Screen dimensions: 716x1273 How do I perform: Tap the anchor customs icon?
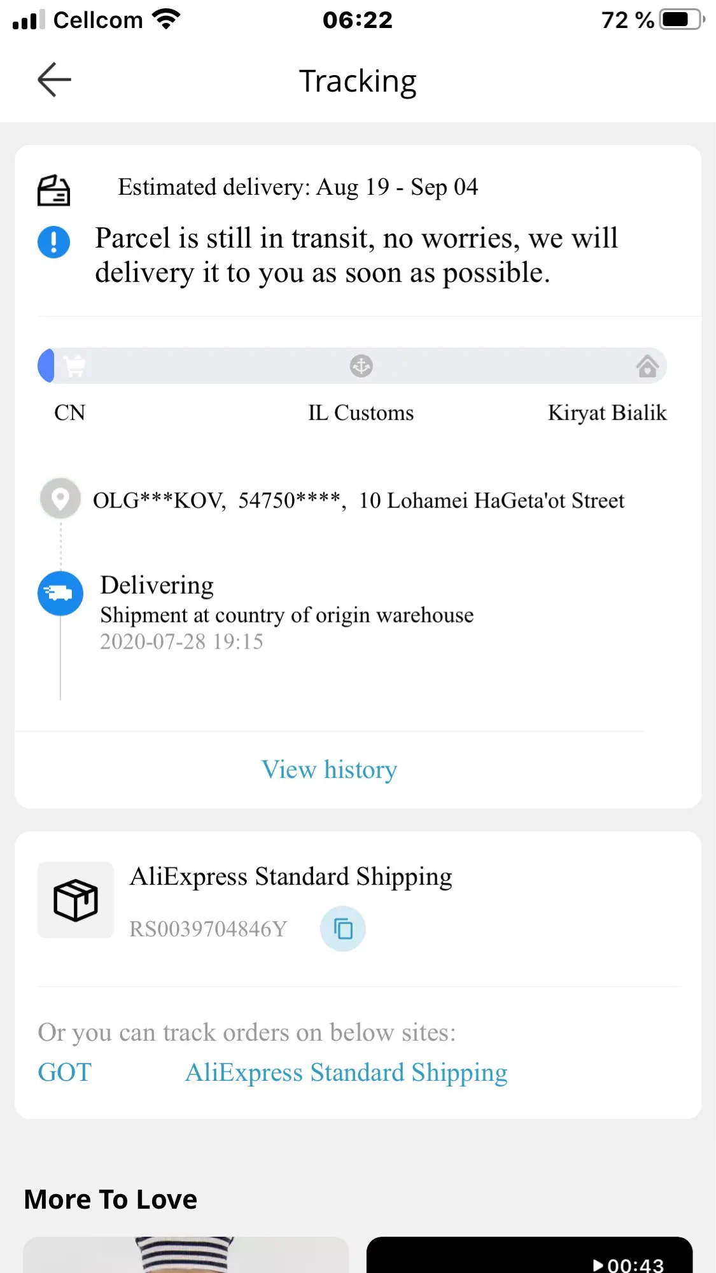361,366
